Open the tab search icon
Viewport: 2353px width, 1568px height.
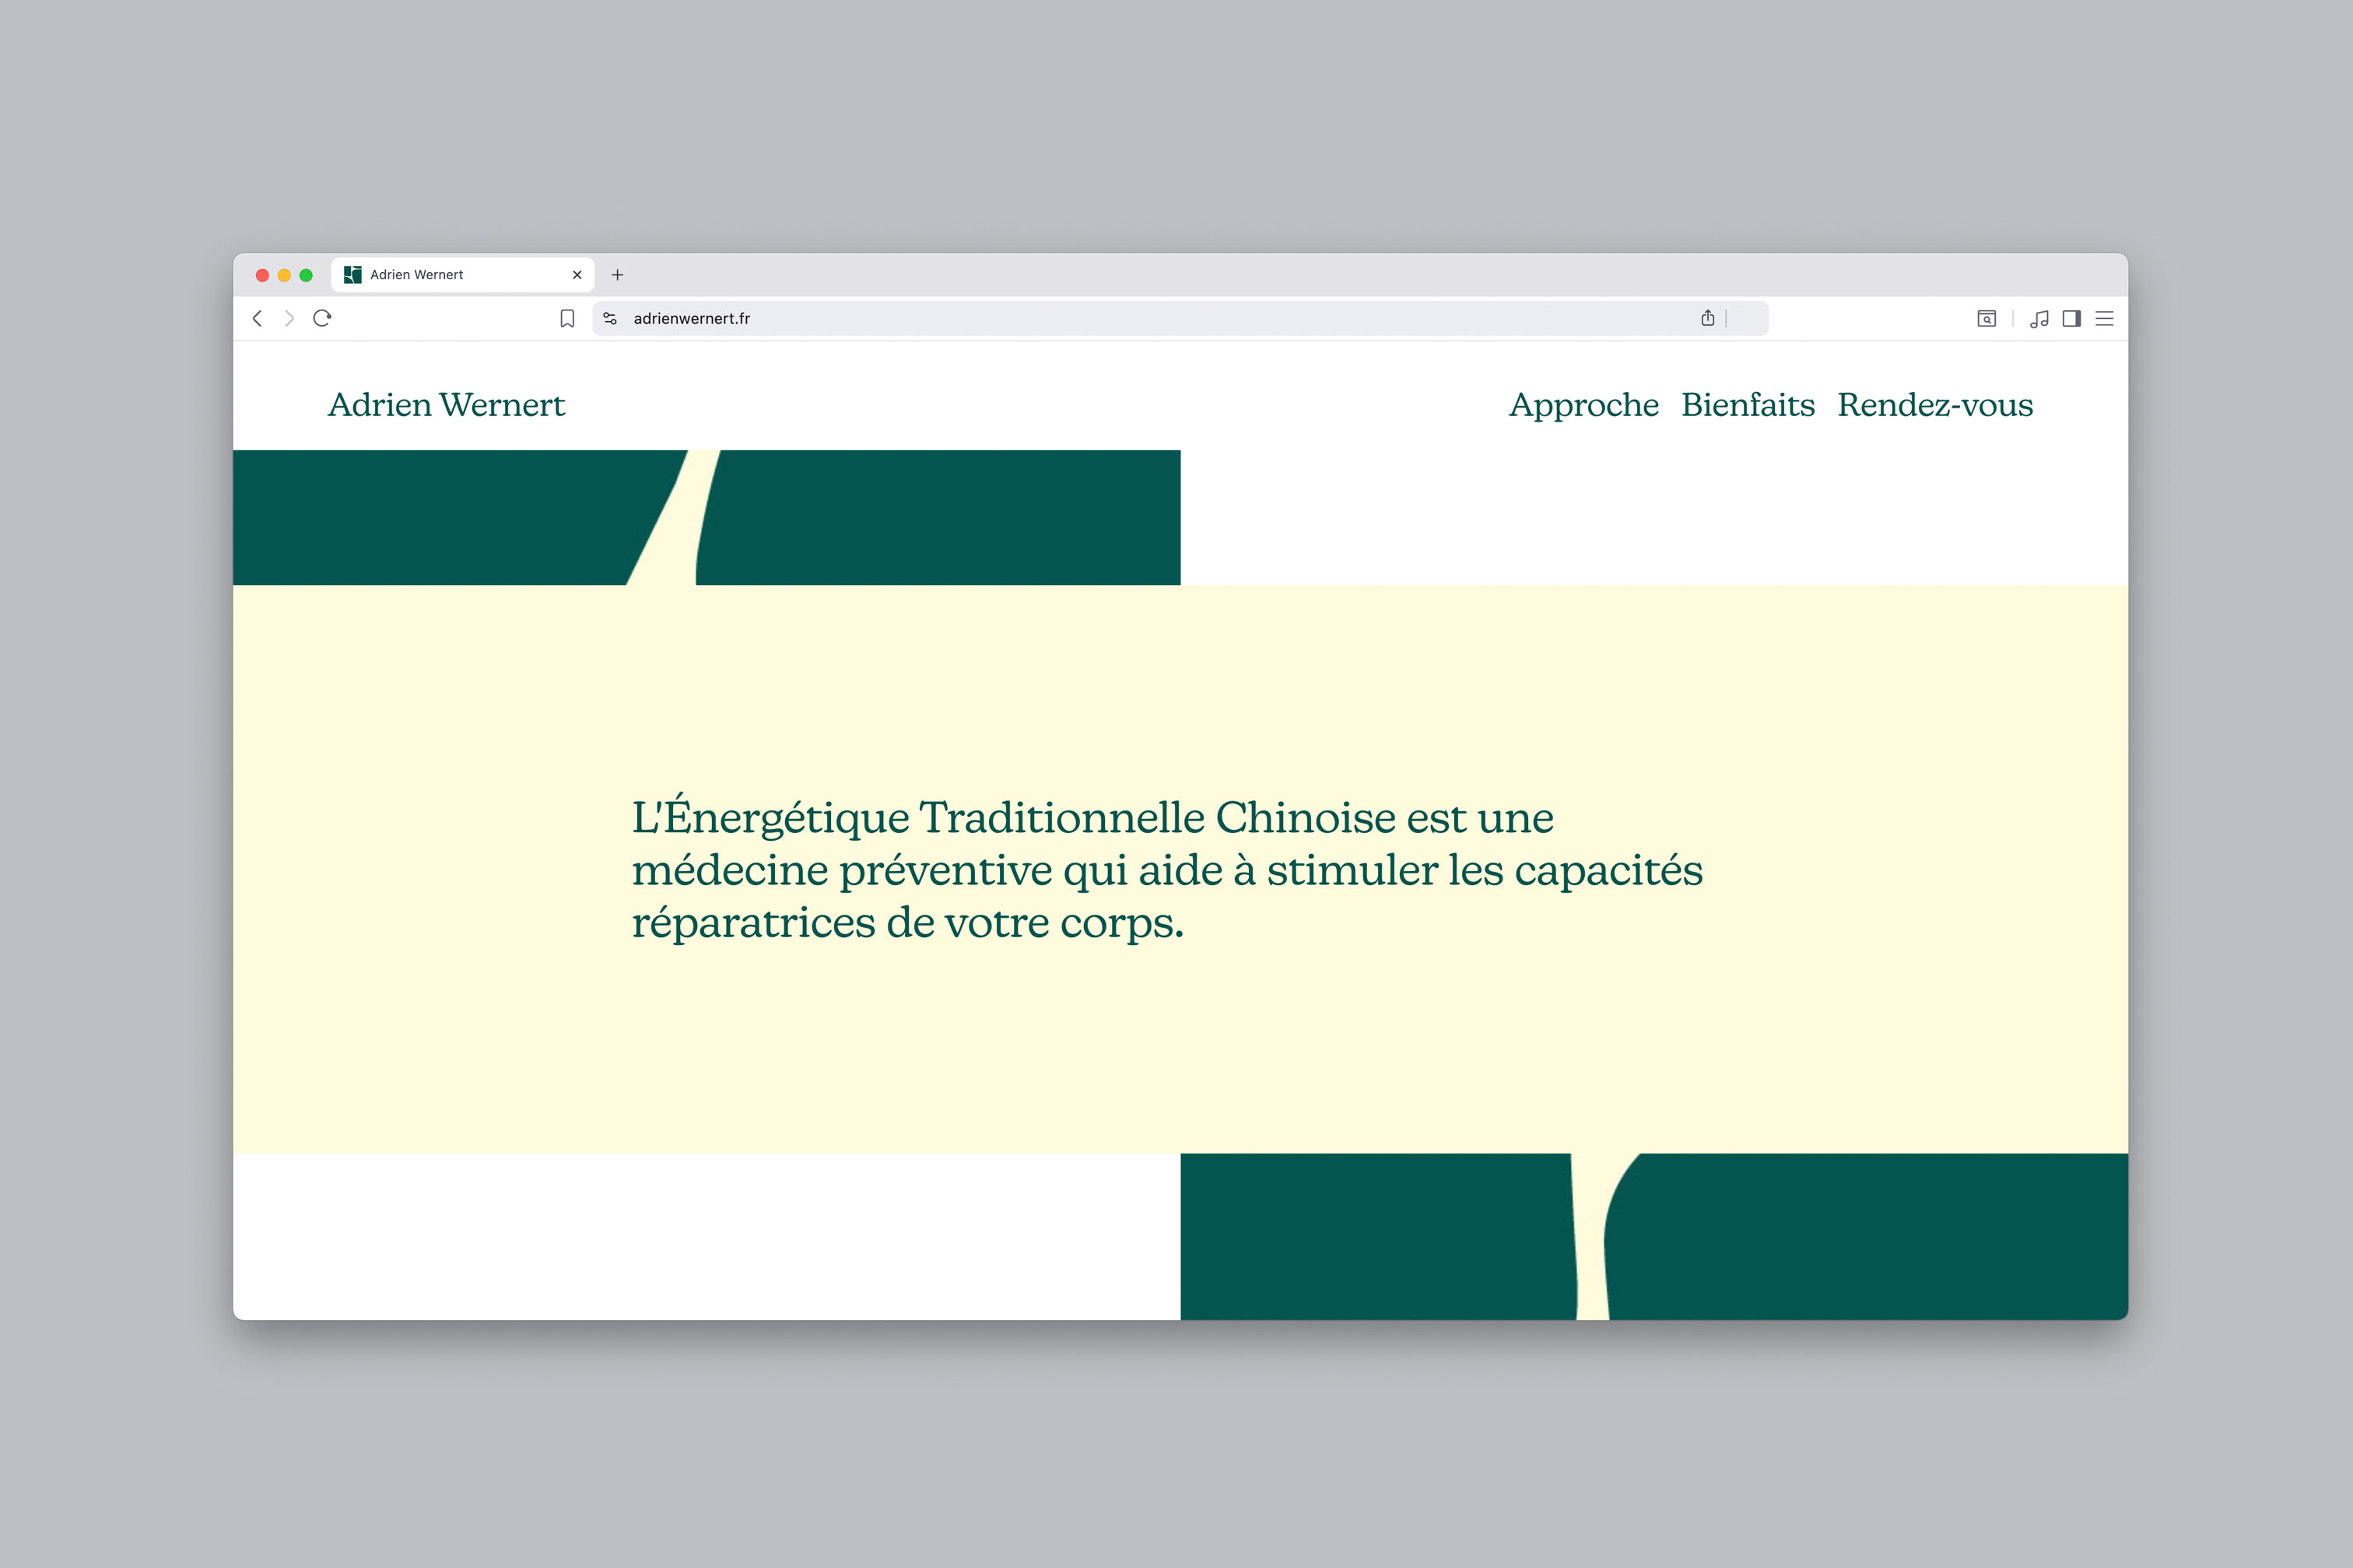1987,318
